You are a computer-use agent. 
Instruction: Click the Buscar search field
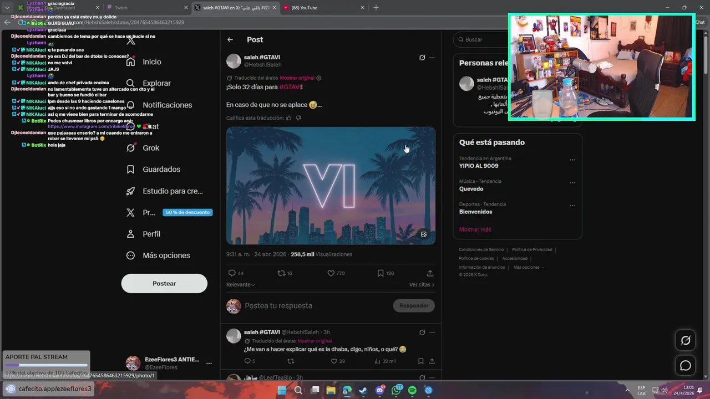tap(480, 39)
